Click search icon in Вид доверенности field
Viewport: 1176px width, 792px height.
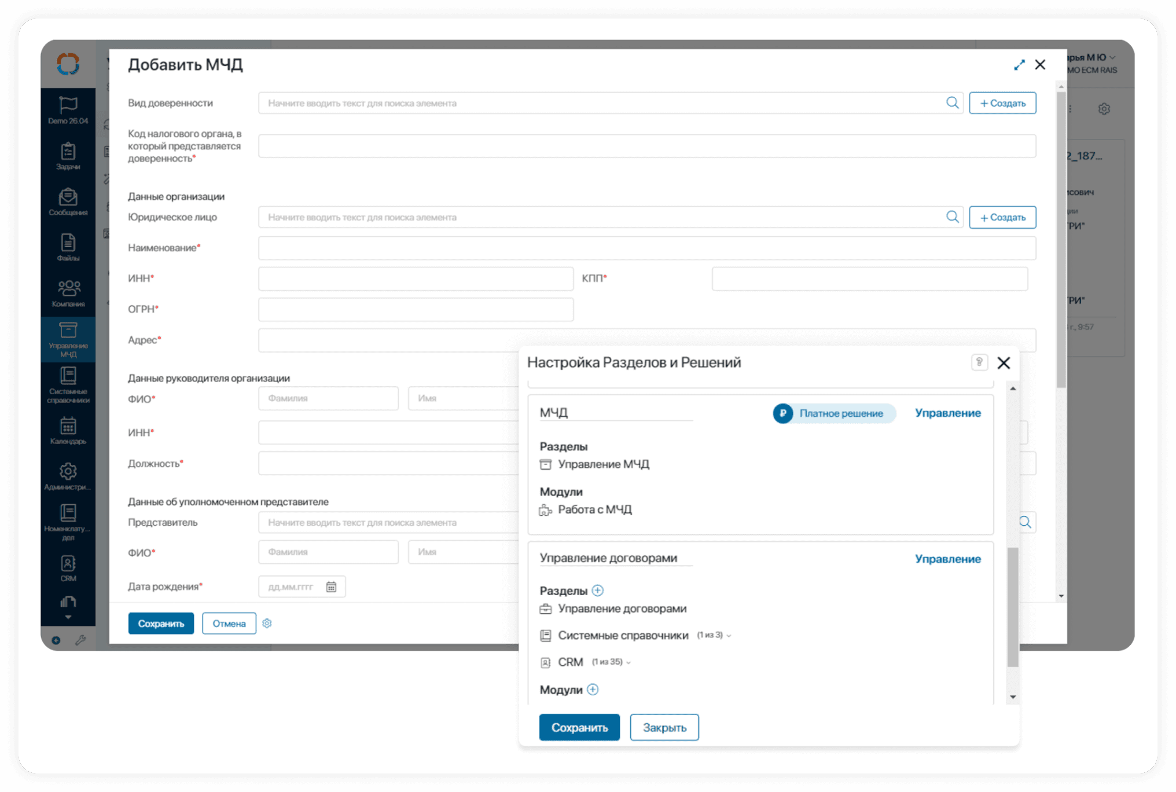point(952,103)
